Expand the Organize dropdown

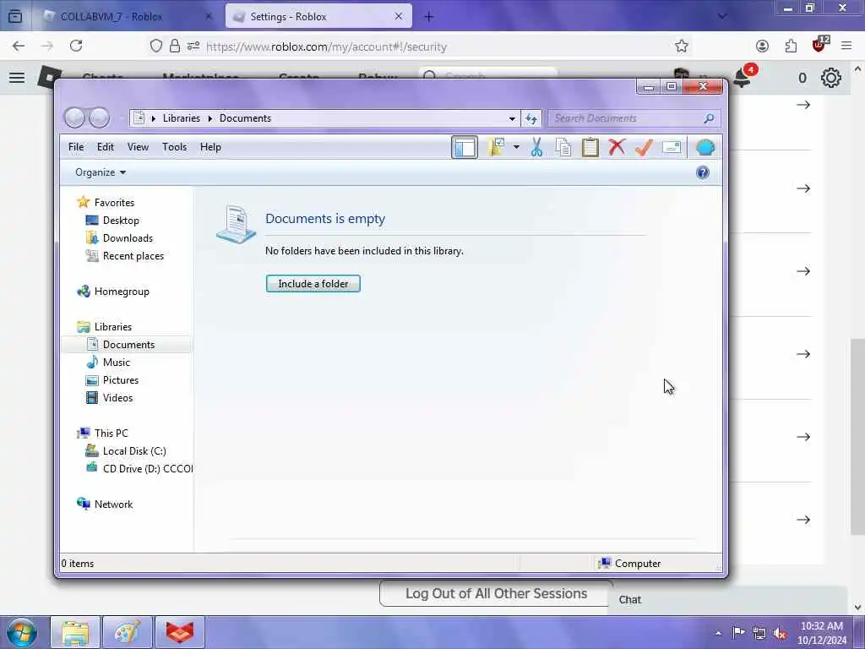tap(101, 172)
